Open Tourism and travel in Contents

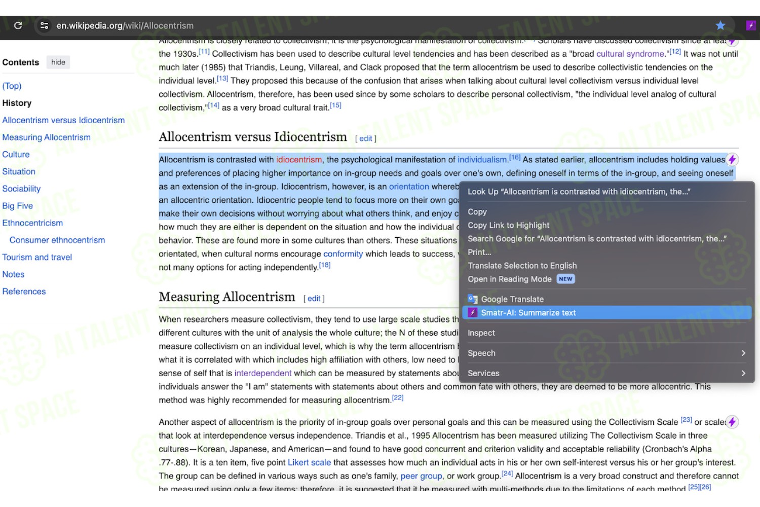tap(37, 258)
